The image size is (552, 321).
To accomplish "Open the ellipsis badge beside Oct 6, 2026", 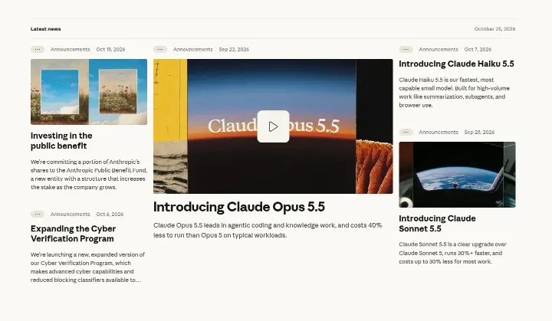I will pos(38,214).
